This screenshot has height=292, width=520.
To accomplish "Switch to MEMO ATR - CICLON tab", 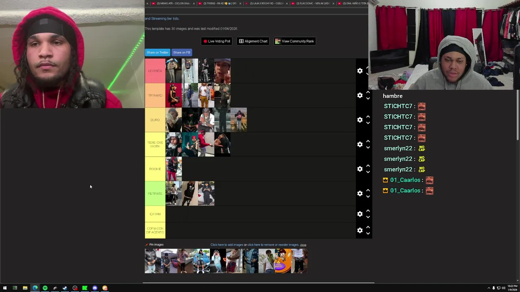I will (x=173, y=3).
